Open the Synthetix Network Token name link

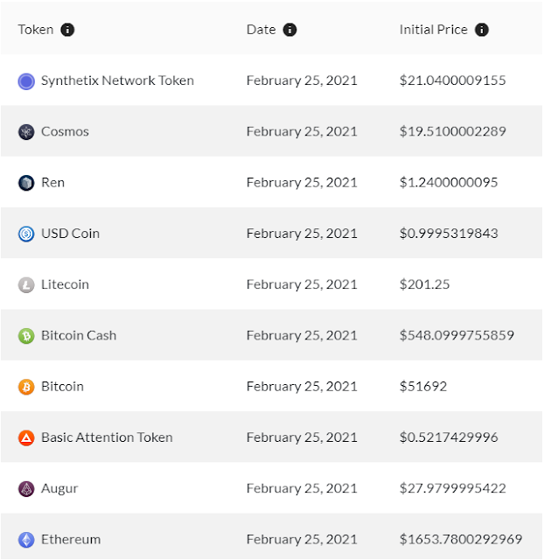click(x=117, y=80)
